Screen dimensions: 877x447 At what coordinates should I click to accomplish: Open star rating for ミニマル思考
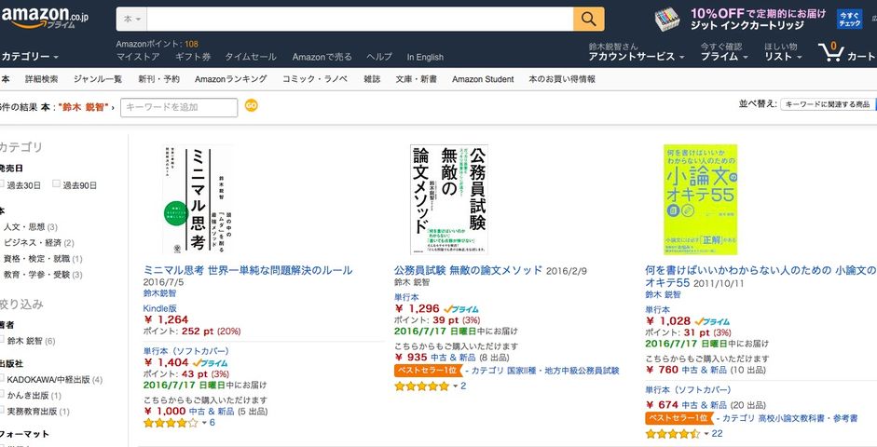(171, 423)
